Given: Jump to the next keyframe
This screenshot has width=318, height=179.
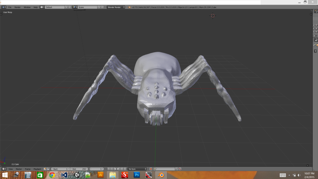Looking at the screenshot, I should pyautogui.click(x=121, y=169).
